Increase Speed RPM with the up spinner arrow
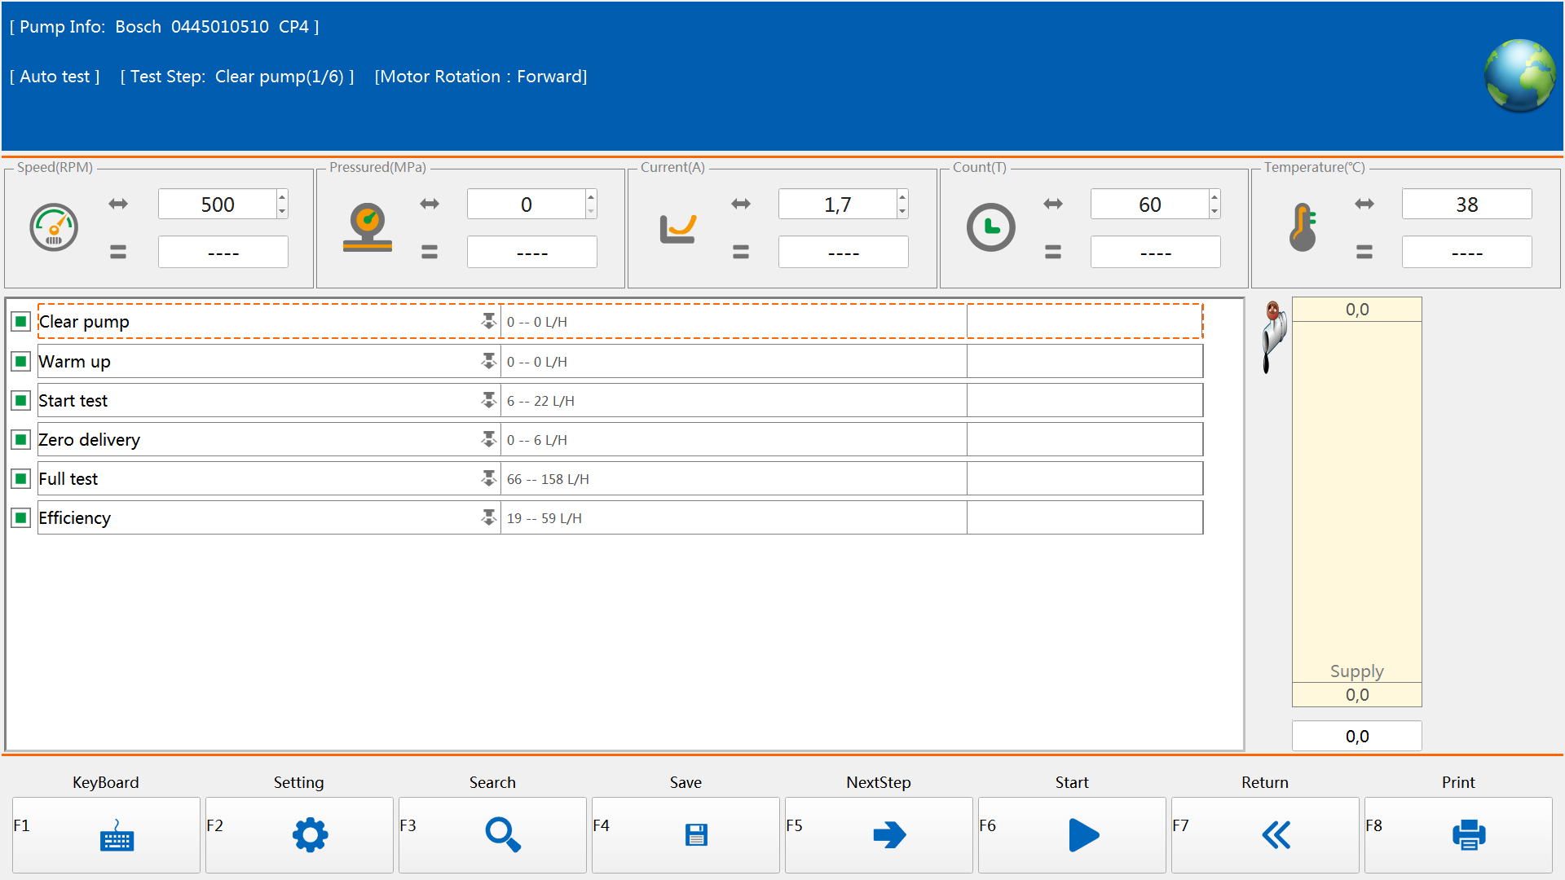This screenshot has height=880, width=1565. tap(282, 196)
